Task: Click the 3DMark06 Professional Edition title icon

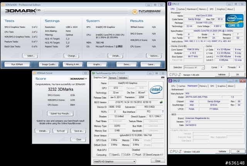Action: point(3,5)
